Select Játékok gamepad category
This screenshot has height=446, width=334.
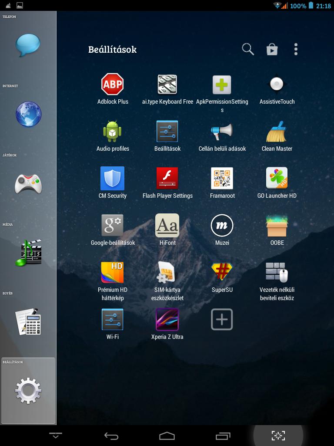[28, 183]
